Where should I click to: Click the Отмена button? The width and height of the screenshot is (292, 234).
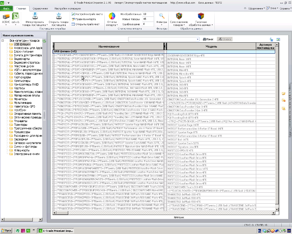(x=225, y=39)
